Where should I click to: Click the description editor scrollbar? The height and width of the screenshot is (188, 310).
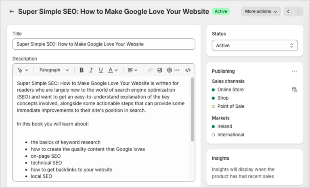point(193,109)
